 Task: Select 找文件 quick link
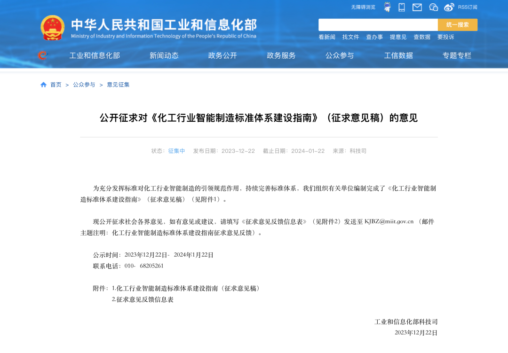(350, 37)
